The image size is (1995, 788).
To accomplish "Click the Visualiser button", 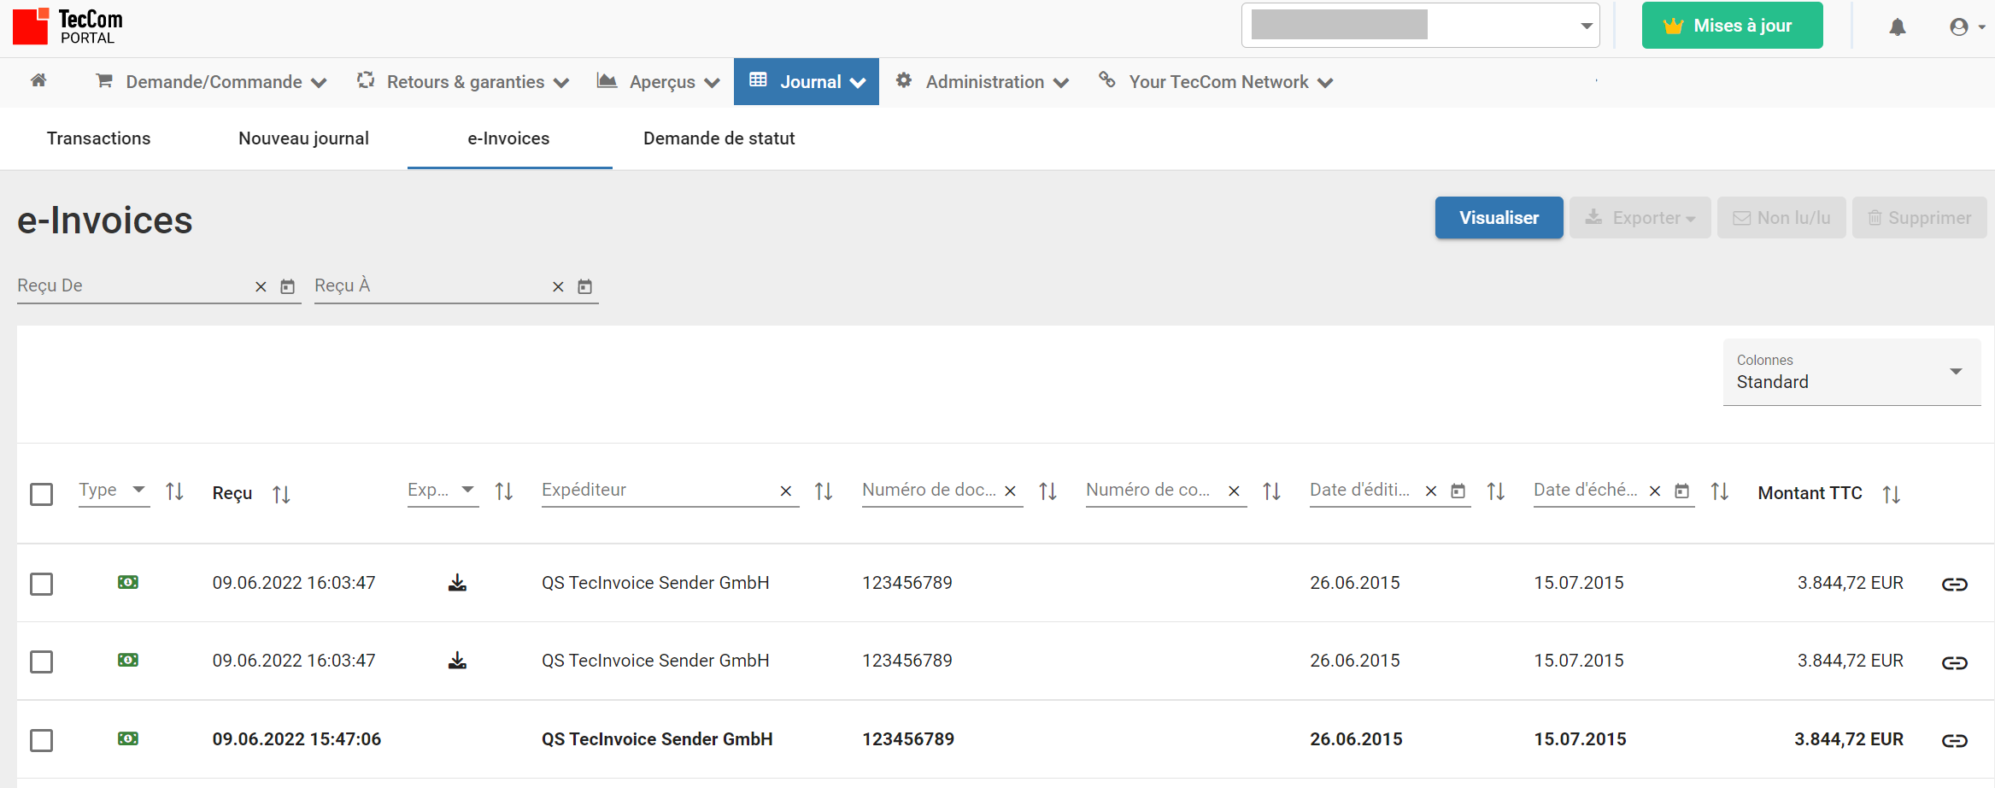I will 1499,217.
